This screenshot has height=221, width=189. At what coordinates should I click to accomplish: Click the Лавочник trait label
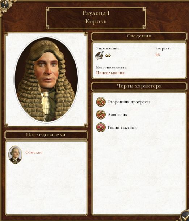point(117,115)
